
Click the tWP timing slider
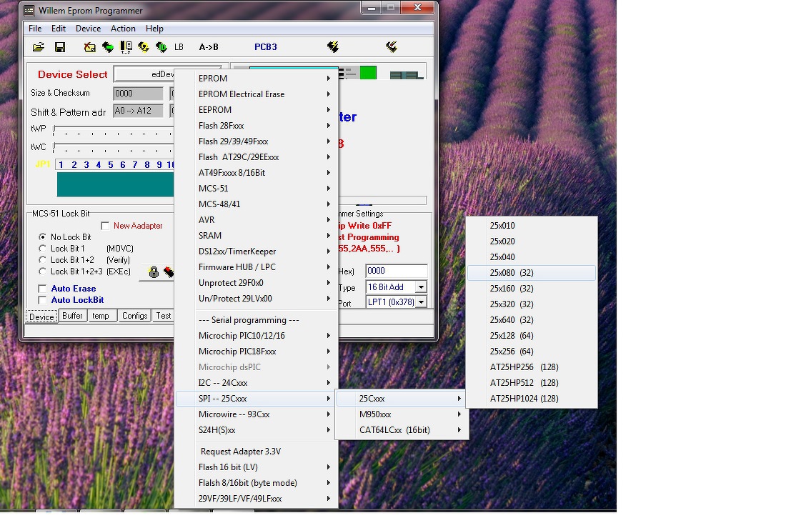coord(113,129)
